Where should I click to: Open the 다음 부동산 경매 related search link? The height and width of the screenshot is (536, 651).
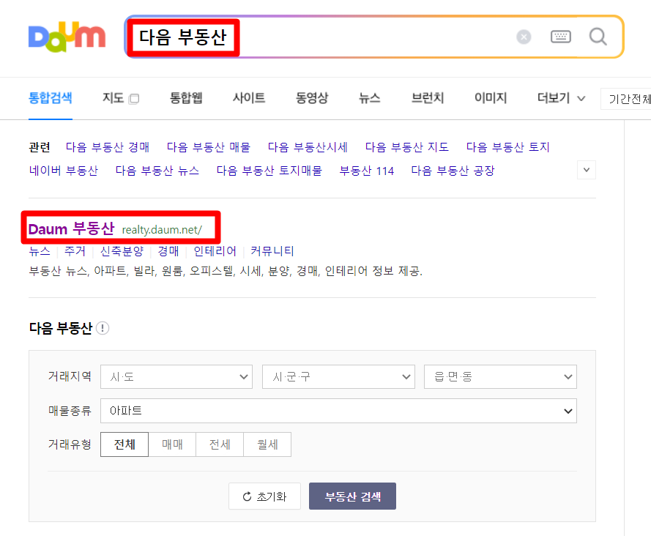pos(108,146)
